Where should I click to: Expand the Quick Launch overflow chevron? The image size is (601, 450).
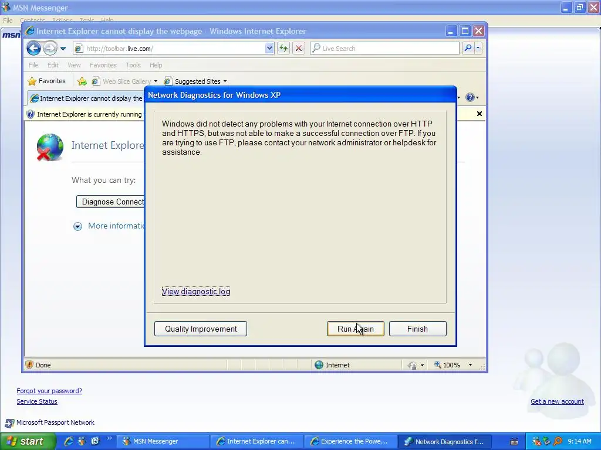[110, 438]
